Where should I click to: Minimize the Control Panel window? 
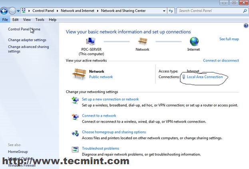tap(224, 2)
